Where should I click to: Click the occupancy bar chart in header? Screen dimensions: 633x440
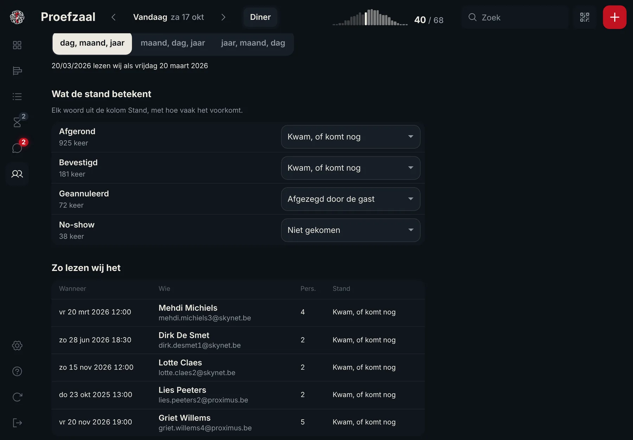pyautogui.click(x=370, y=17)
